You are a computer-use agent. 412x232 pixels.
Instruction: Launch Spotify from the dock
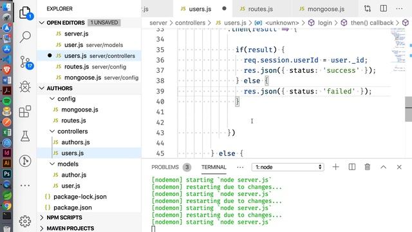6,101
